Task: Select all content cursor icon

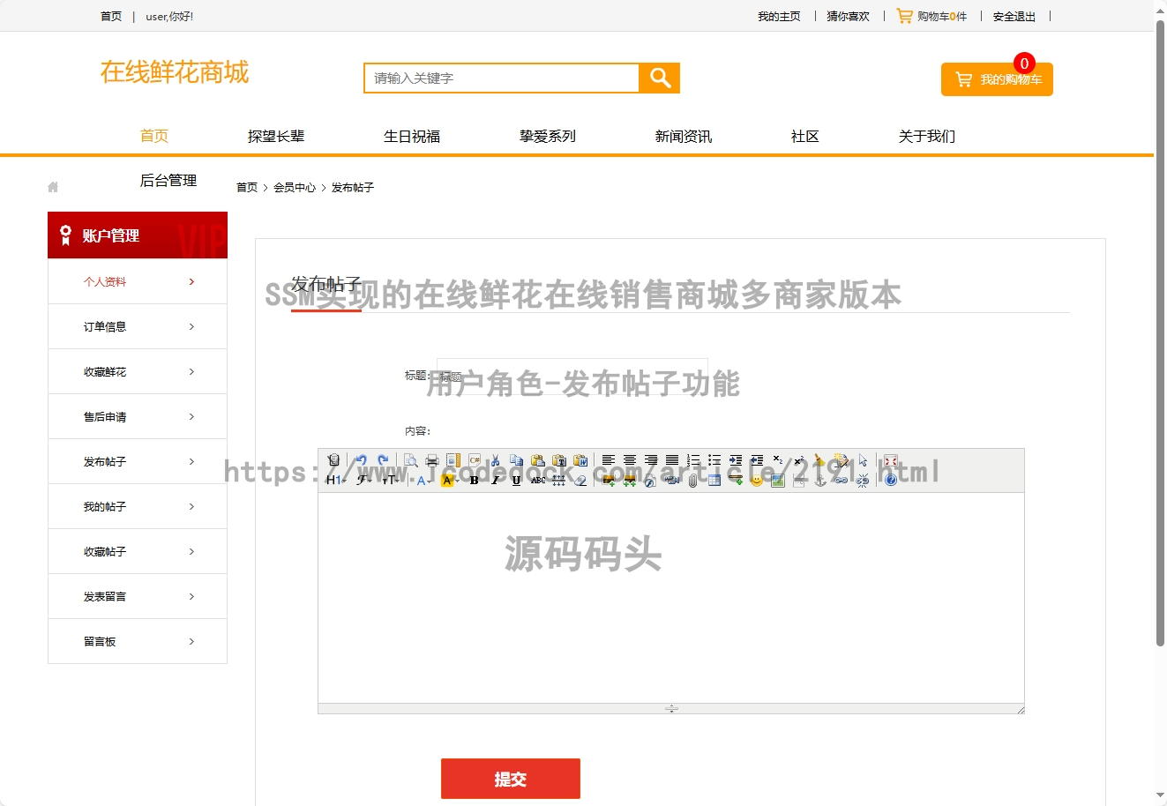Action: 863,460
